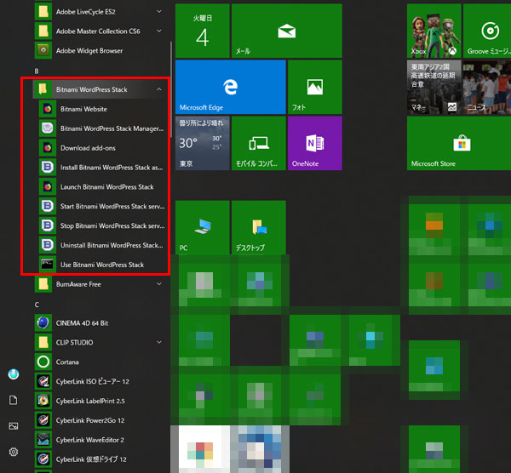The height and width of the screenshot is (473, 511).
Task: Launch CyberLink LabelPrint 2.5
Action: click(101, 401)
